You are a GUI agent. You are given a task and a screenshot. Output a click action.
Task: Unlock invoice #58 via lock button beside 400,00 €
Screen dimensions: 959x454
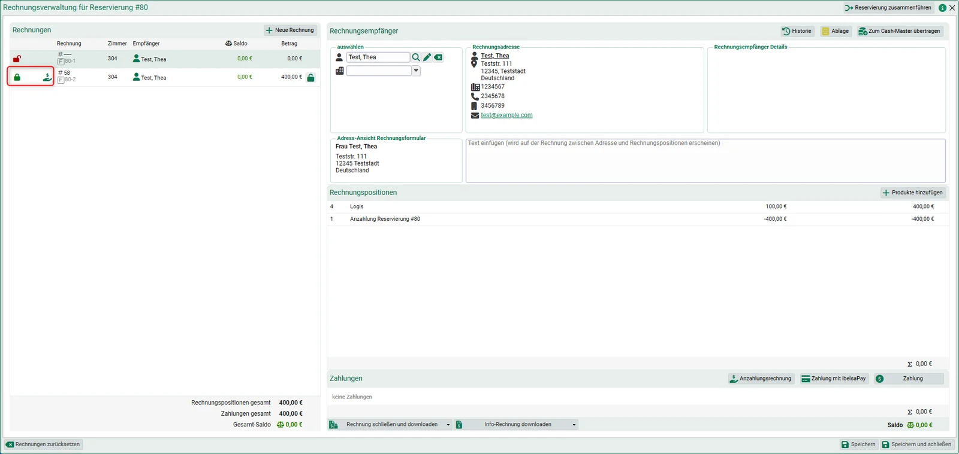tap(310, 78)
